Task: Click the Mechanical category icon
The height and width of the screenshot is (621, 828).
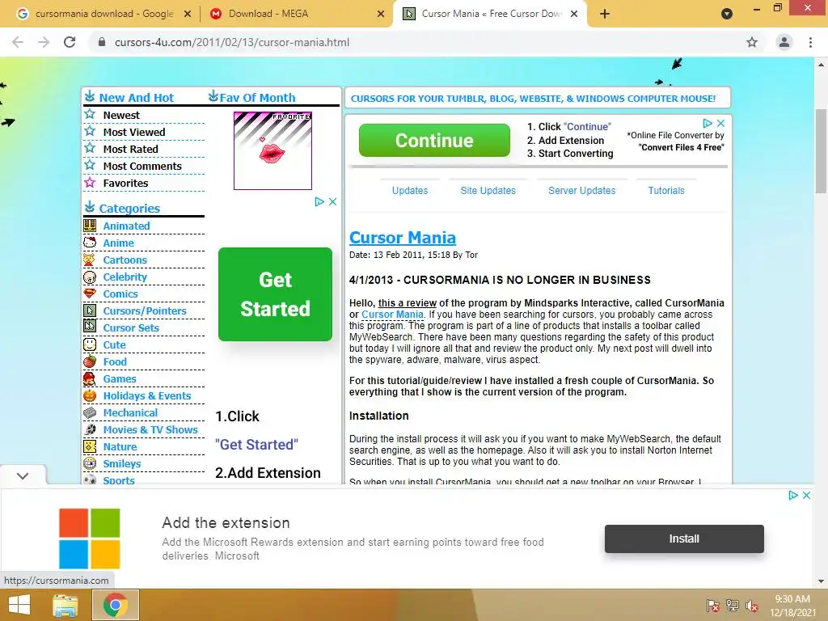Action: click(90, 412)
